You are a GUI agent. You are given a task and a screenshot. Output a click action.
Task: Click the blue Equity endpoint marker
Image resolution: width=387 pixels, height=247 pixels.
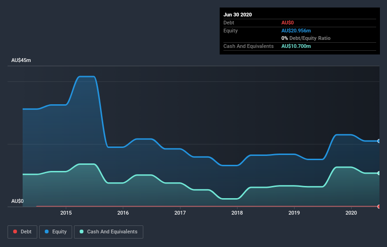point(379,141)
